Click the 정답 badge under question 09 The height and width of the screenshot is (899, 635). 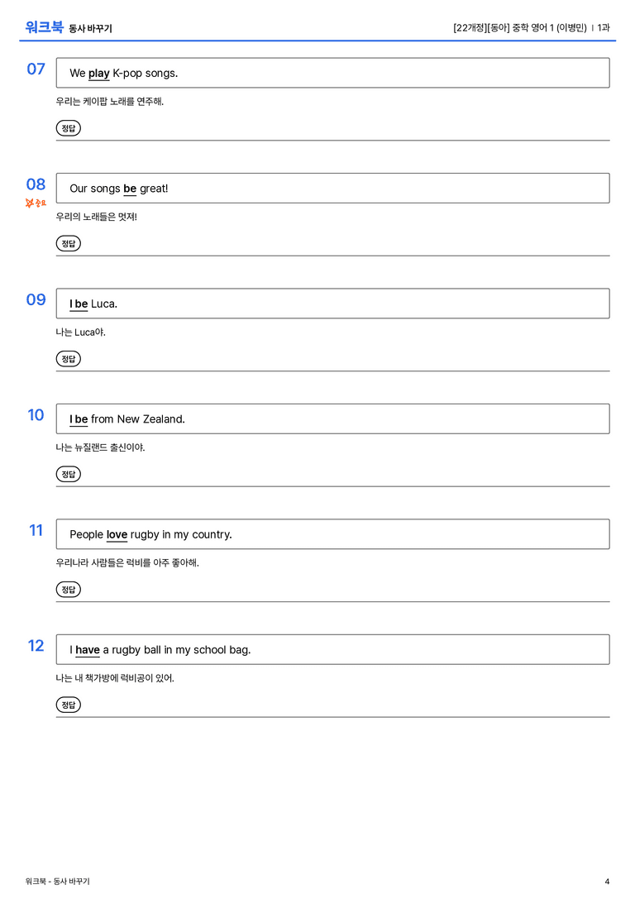click(x=68, y=358)
